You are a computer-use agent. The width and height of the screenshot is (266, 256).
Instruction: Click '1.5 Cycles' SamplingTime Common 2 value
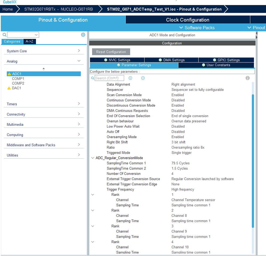coord(180,168)
